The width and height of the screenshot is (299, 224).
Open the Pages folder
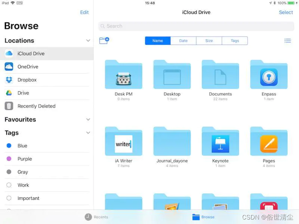[269, 141]
